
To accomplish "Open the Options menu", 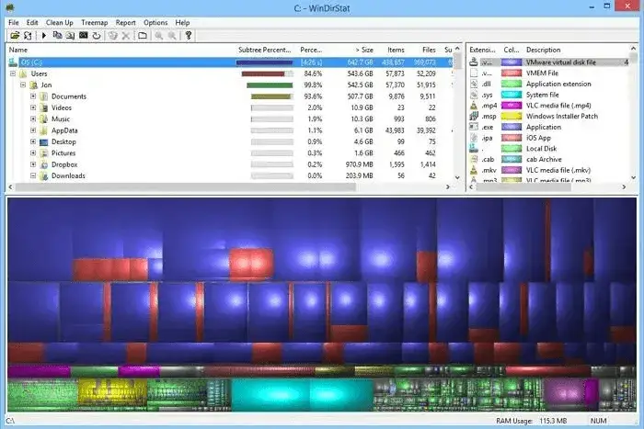I will pos(155,23).
